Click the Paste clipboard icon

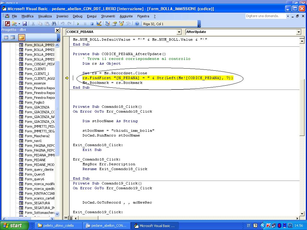[x=47, y=24]
